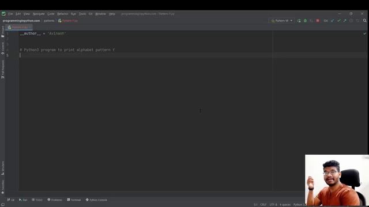This screenshot has width=369, height=207.
Task: Click UTF-8 encoding in status bar
Action: point(273,205)
